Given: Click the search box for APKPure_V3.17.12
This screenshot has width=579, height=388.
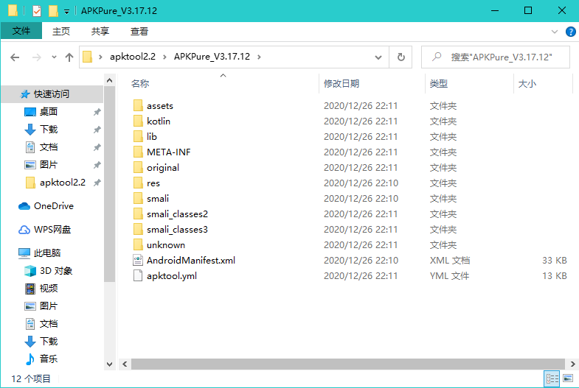Looking at the screenshot, I should [x=496, y=57].
